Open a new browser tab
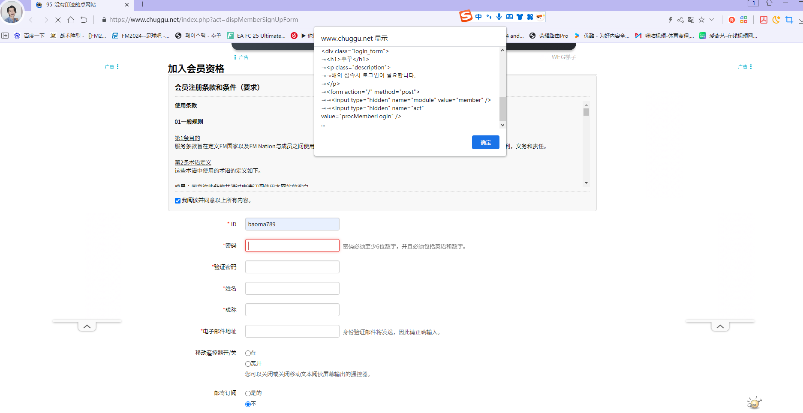 point(142,5)
